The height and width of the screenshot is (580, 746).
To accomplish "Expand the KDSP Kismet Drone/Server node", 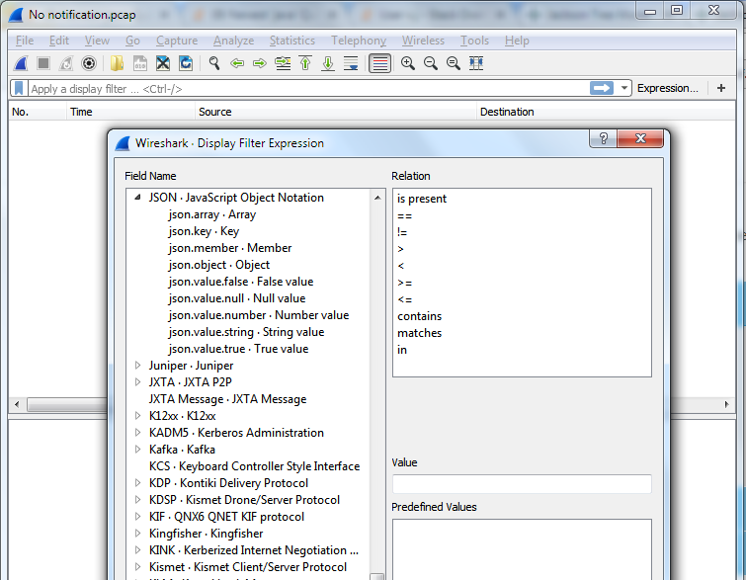I will (x=137, y=500).
